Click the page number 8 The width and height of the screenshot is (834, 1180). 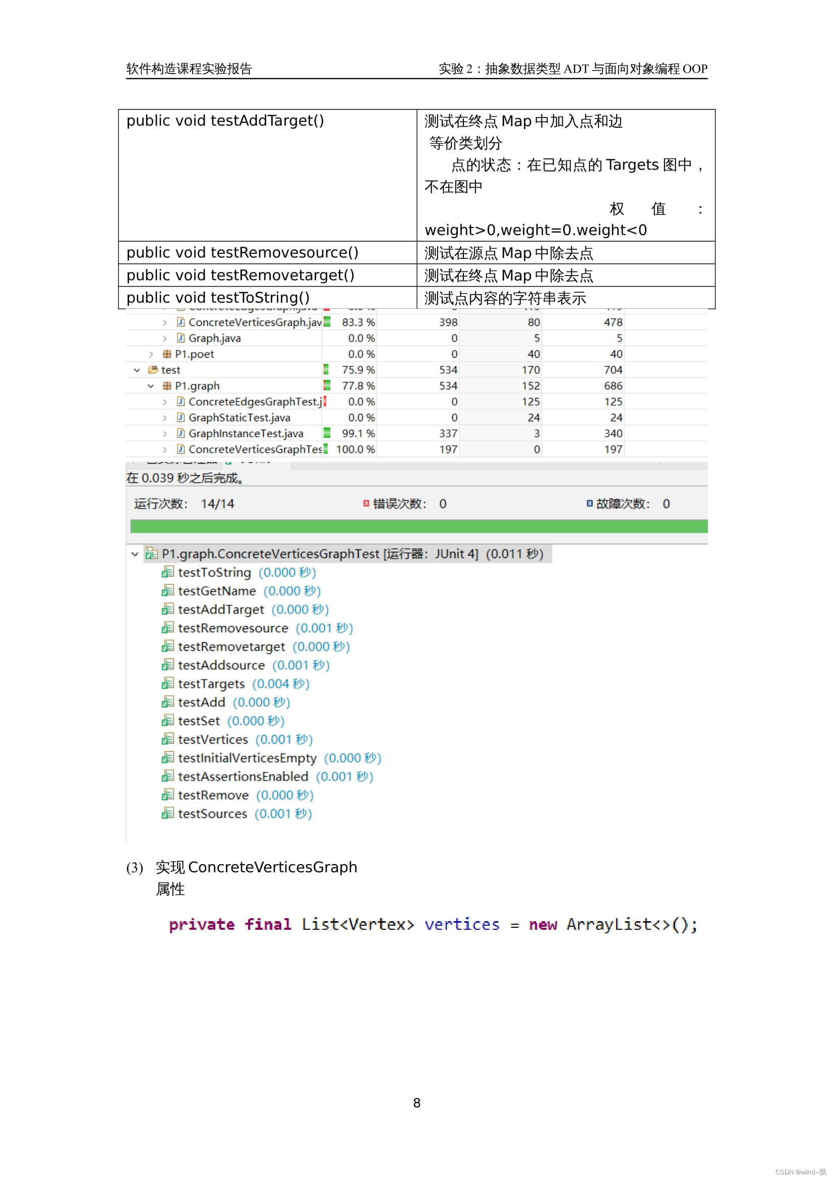pos(417,1103)
